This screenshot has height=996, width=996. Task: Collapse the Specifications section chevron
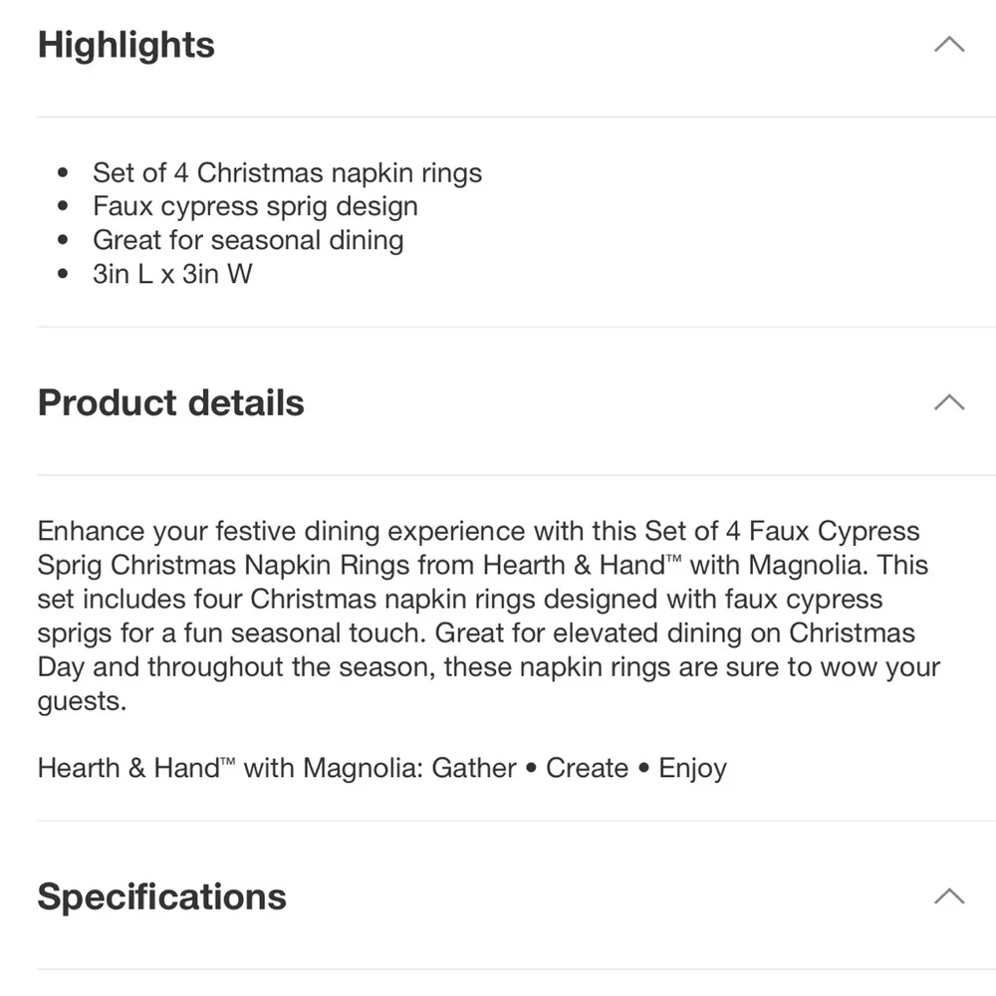pos(949,896)
